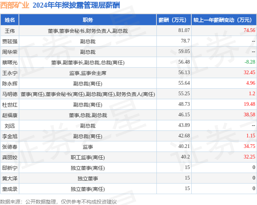Click salary value 56.13
257x205 pixels.
coord(184,72)
